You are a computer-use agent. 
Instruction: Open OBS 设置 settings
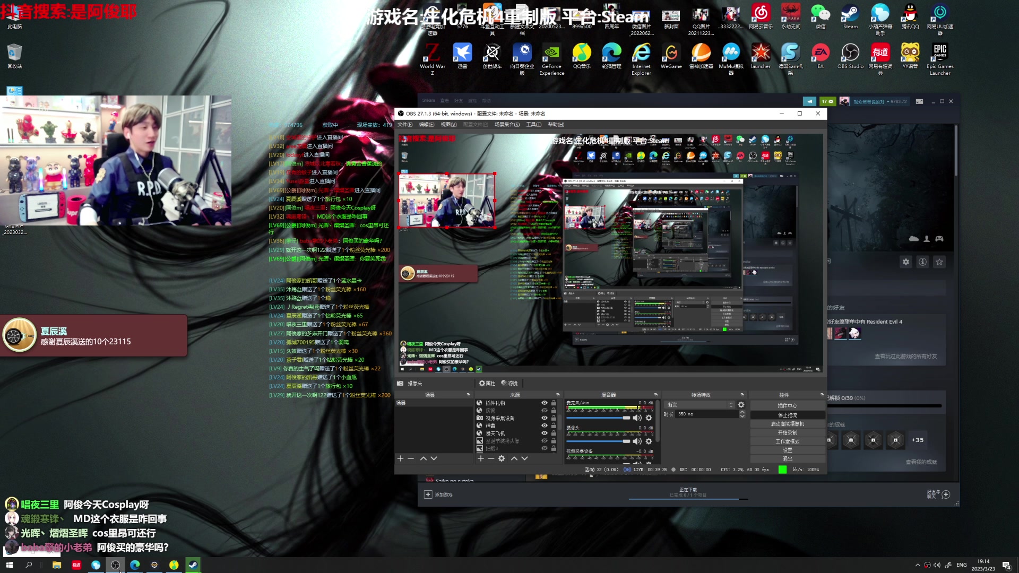(x=788, y=450)
